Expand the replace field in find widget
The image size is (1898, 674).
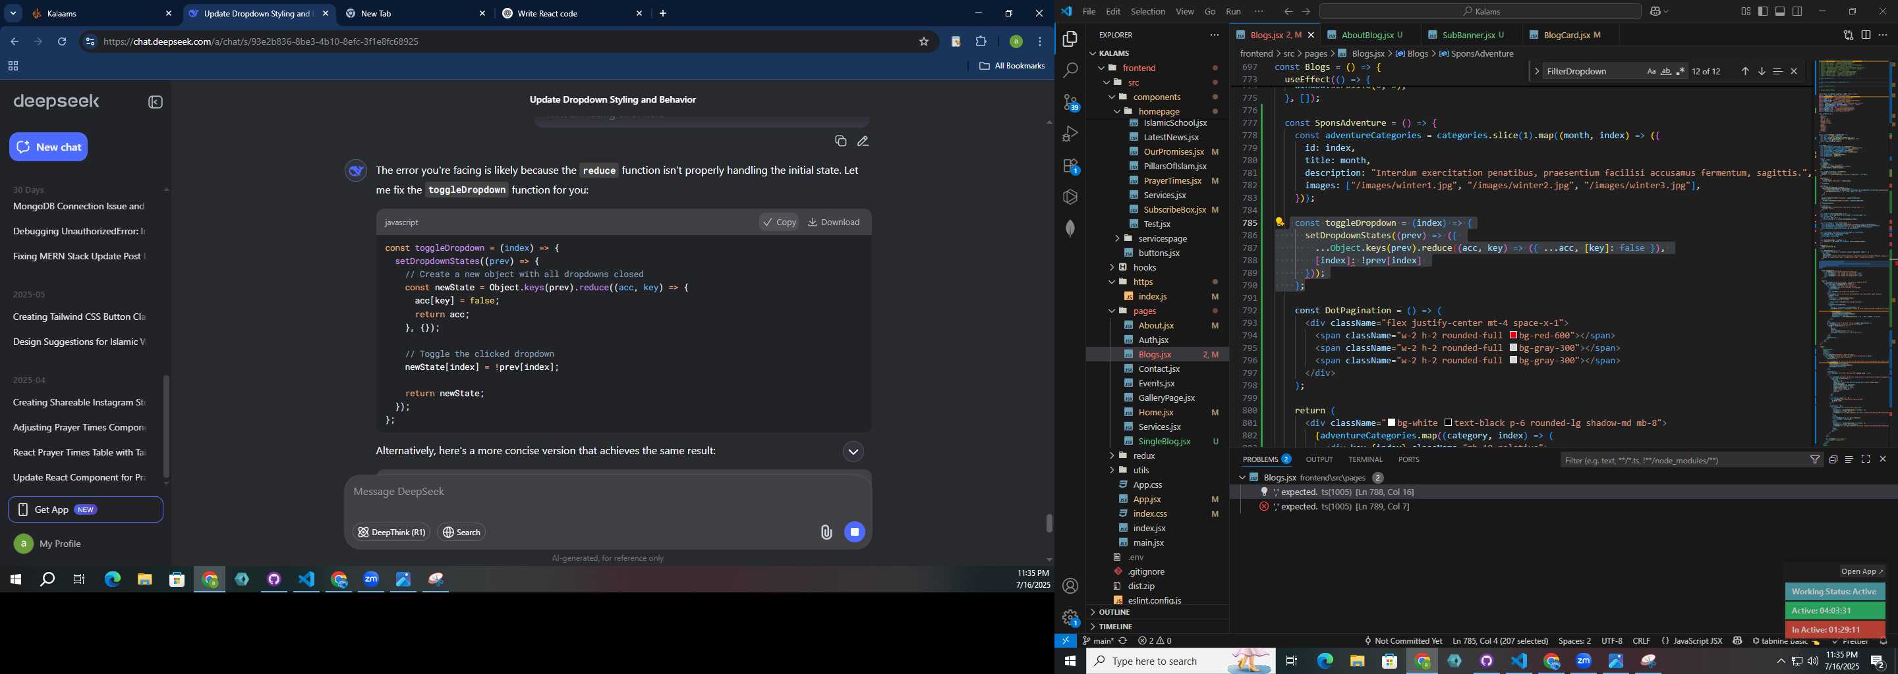(1536, 71)
